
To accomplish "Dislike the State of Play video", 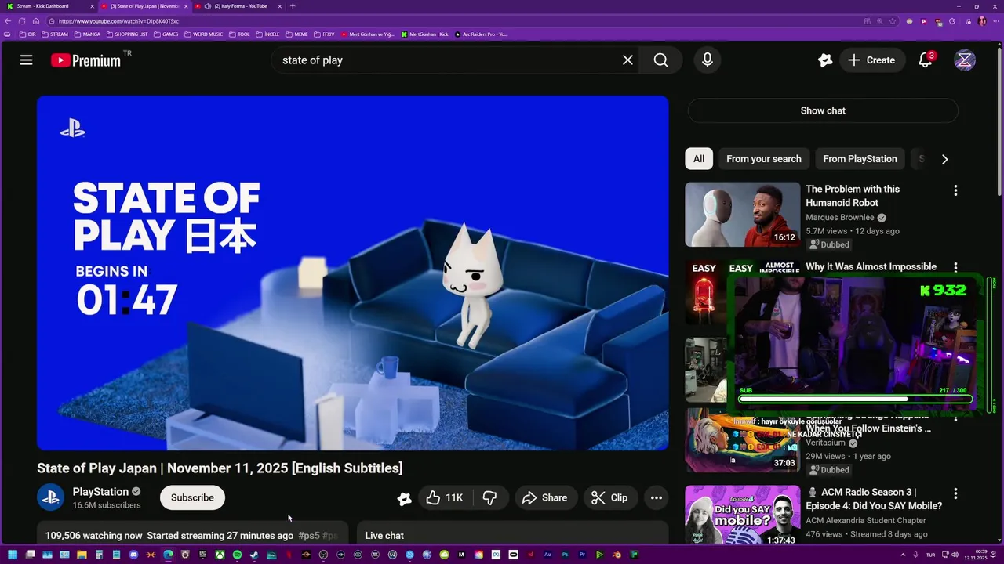I will pos(490,497).
